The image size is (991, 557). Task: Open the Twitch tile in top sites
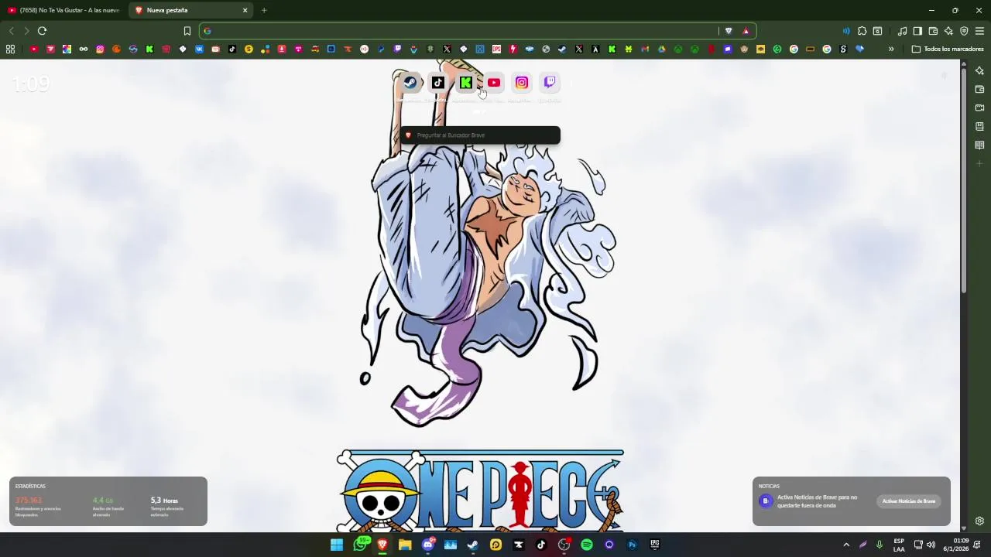pos(550,83)
